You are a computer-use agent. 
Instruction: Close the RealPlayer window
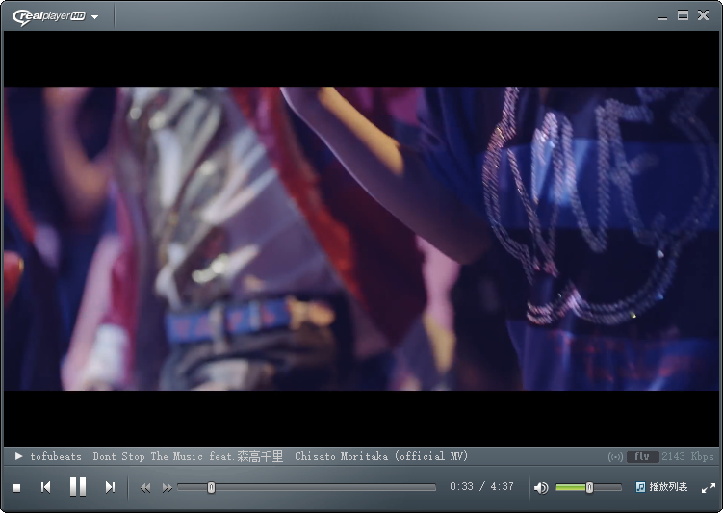[703, 15]
